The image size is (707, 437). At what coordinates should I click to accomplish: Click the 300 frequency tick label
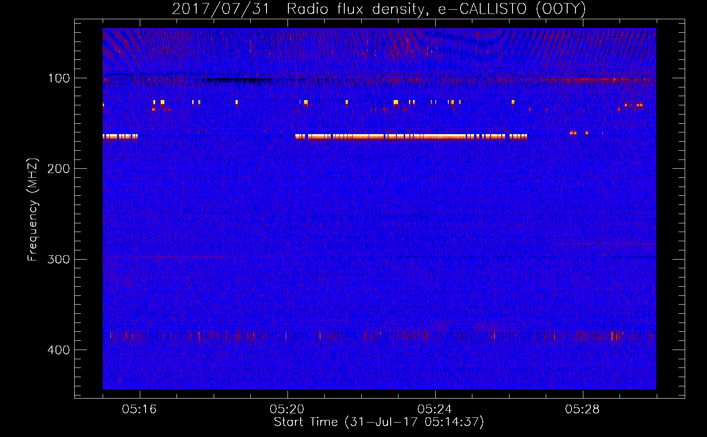coord(59,259)
